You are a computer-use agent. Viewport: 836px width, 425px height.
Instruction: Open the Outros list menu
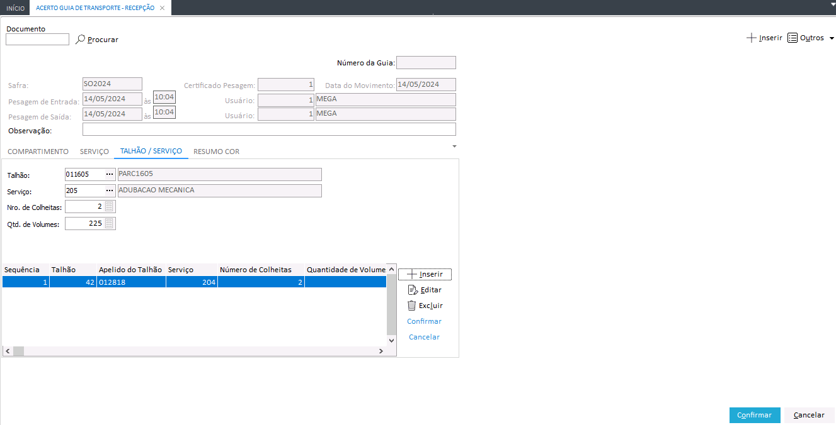pos(811,38)
